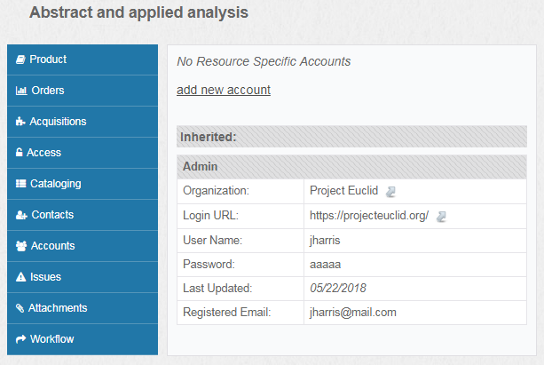
Task: Click the Registered Email: field label
Action: [226, 313]
